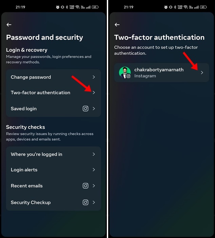Tap the battery icon in right status bar

(203, 7)
